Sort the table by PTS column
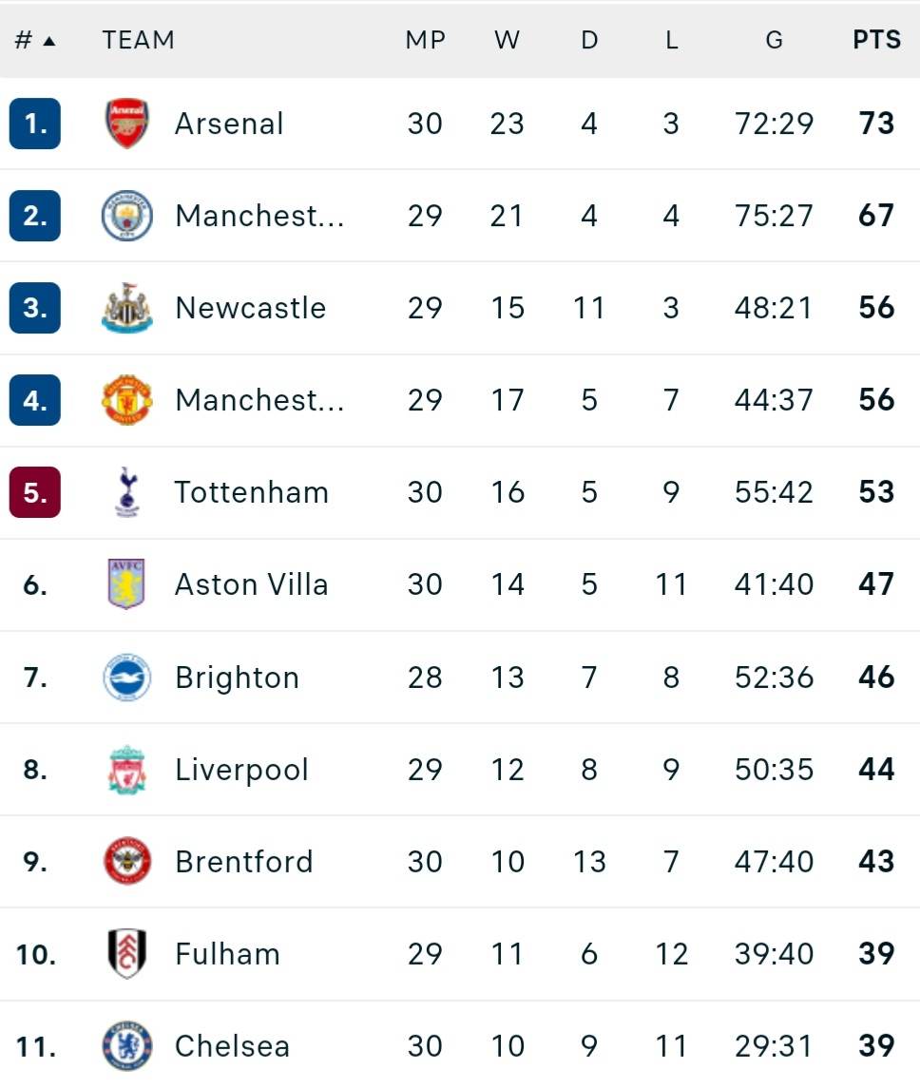The width and height of the screenshot is (920, 1089). tap(876, 40)
